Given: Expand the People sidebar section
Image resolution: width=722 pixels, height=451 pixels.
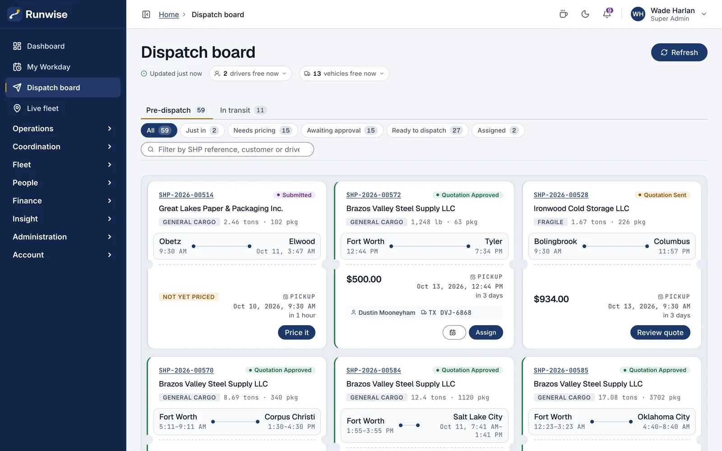Looking at the screenshot, I should pyautogui.click(x=63, y=183).
